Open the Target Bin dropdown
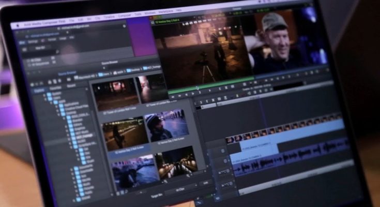 pos(182,189)
